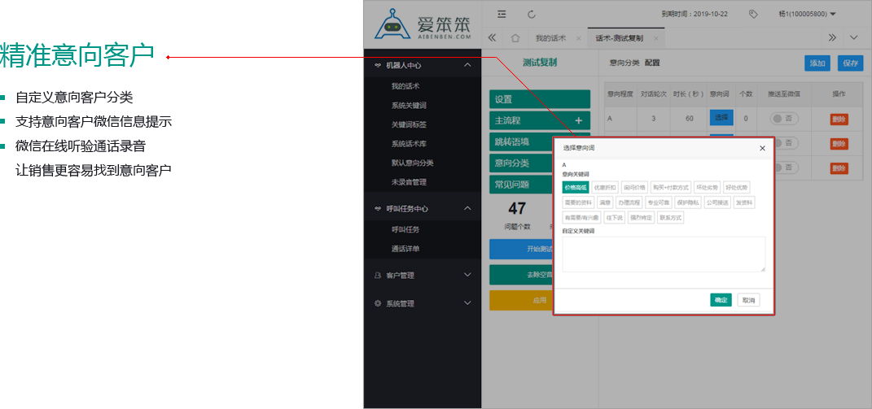Select the 发资料 keyword tag
The height and width of the screenshot is (409, 872).
pyautogui.click(x=745, y=202)
